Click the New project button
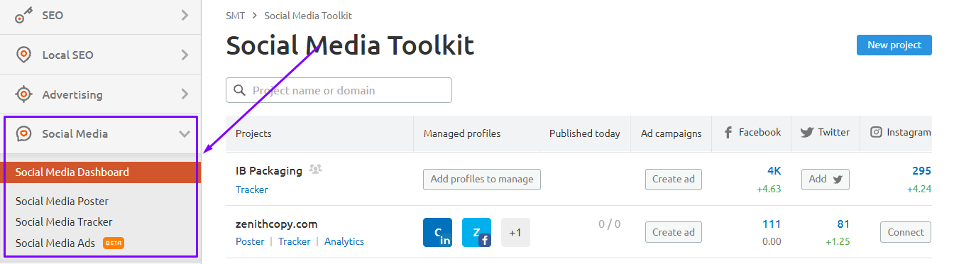Screen dimensions: 954x264 tap(894, 45)
